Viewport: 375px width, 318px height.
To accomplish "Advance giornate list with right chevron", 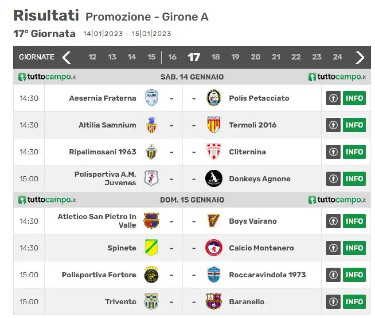I will tap(360, 58).
